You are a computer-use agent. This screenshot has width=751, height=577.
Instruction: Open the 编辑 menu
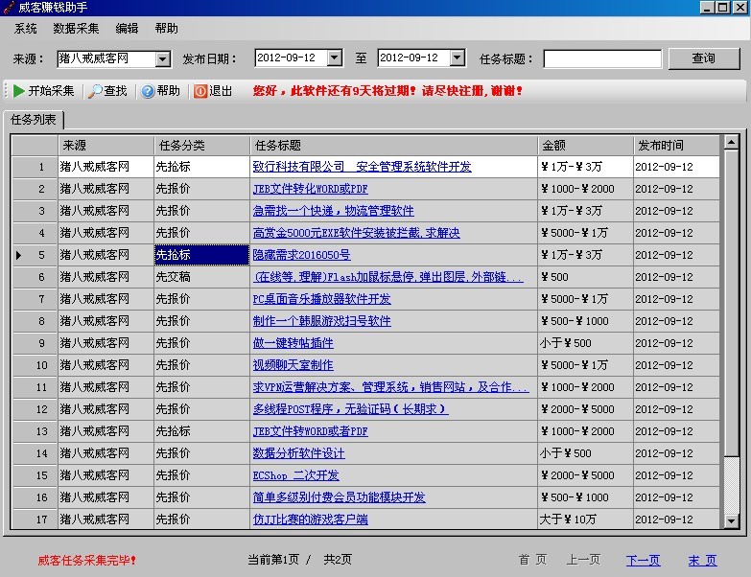tap(127, 29)
